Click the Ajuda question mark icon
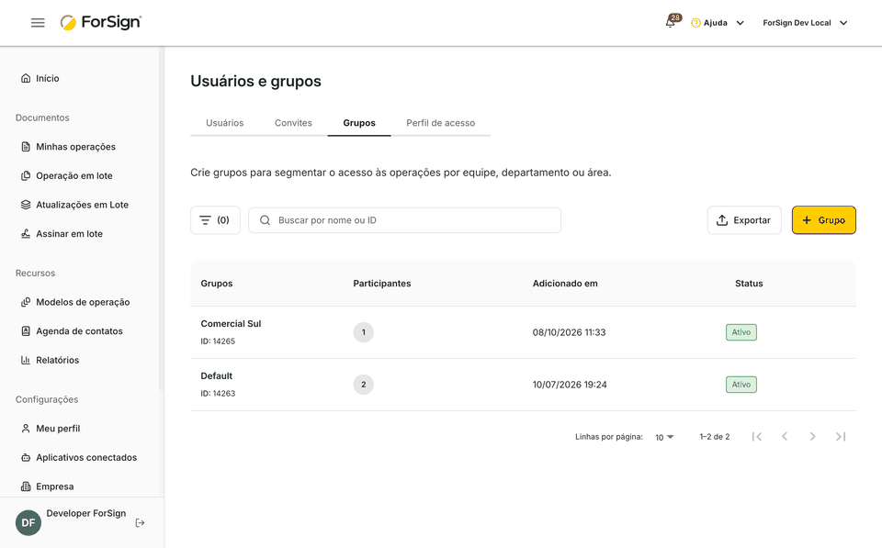Screen dimensions: 882x548 (x=695, y=23)
